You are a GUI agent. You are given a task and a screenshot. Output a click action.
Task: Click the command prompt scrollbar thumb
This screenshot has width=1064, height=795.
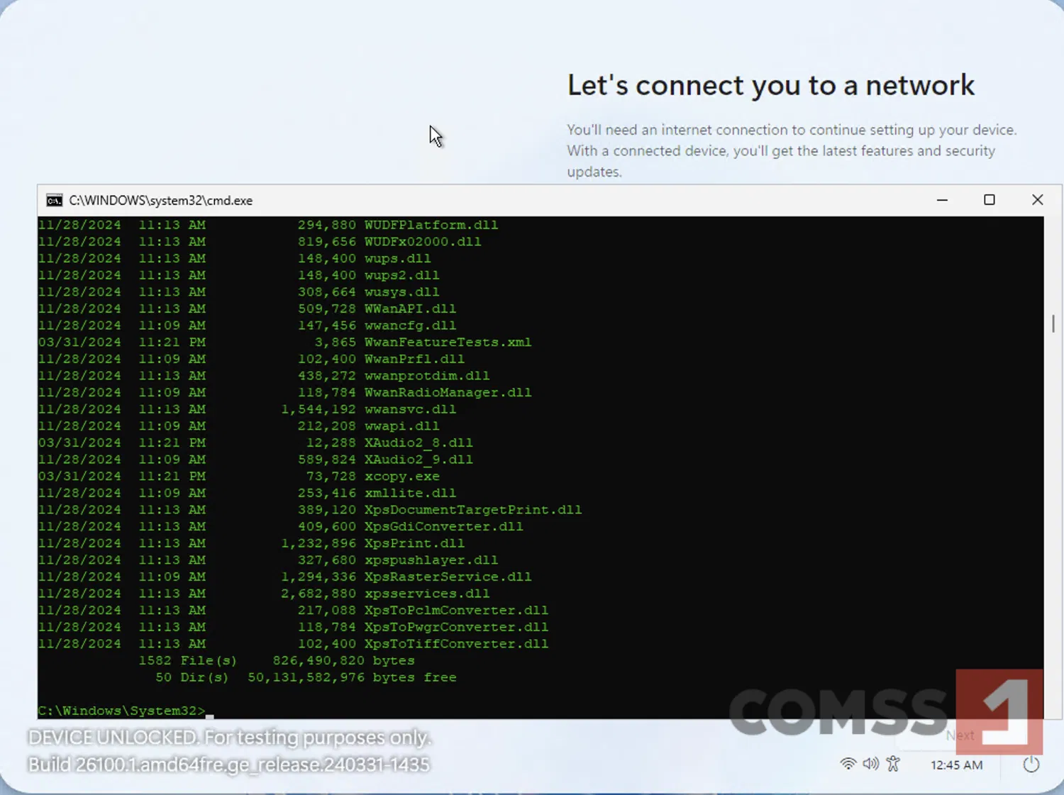1053,323
